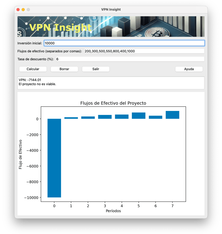222x234 pixels.
Task: Click 'El proyecto no es viable.' message
Action: click(37, 84)
